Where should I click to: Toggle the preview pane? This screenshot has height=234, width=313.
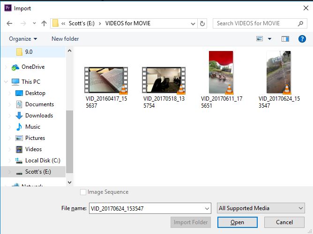(x=285, y=39)
